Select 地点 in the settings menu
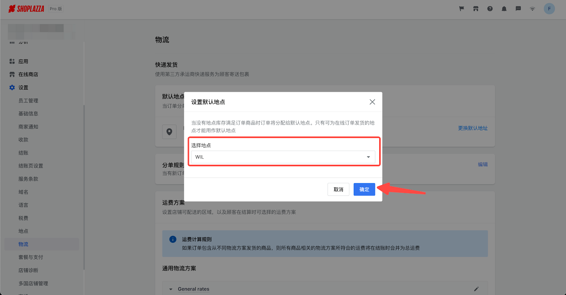Viewport: 566px width, 295px height. pos(23,231)
